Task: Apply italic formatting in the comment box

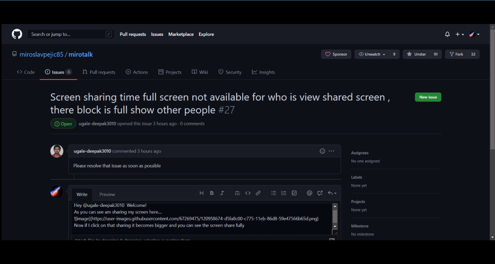Action: [222, 193]
